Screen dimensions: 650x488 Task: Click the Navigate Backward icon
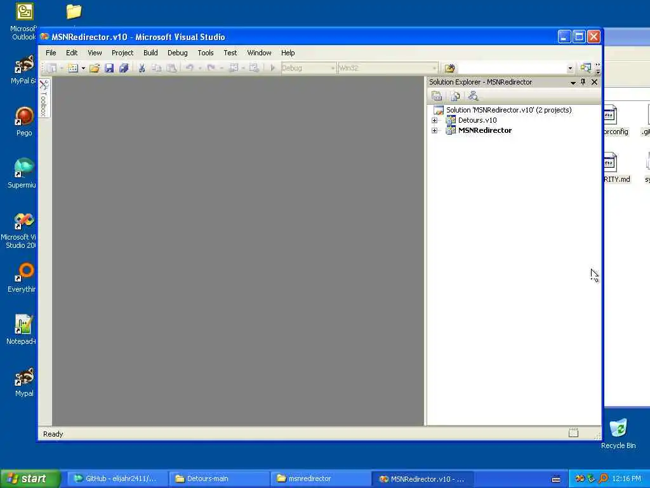tap(234, 68)
